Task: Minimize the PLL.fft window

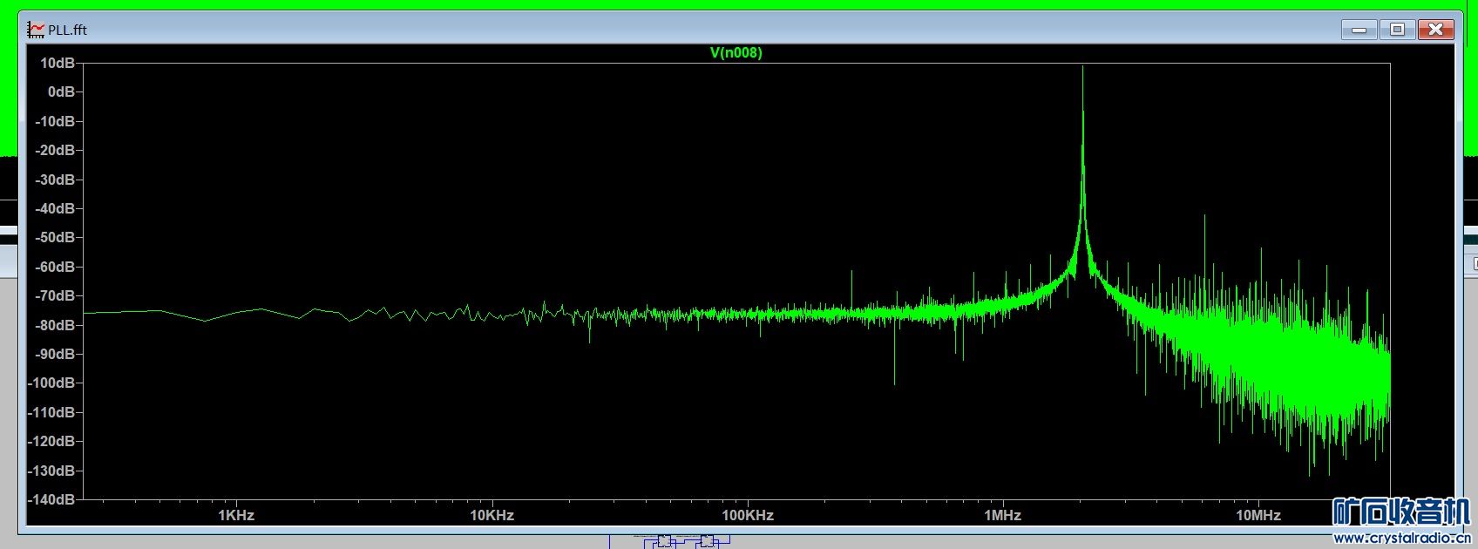Action: pyautogui.click(x=1359, y=30)
